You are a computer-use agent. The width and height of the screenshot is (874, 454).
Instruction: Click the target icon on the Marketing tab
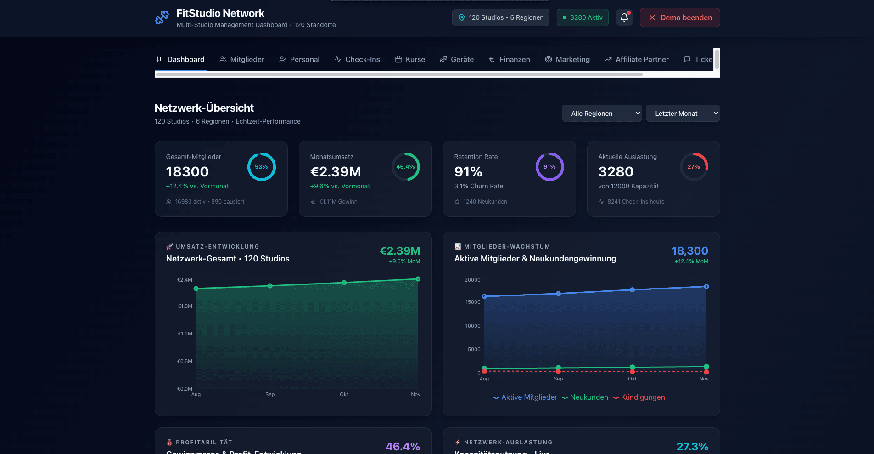pos(548,59)
